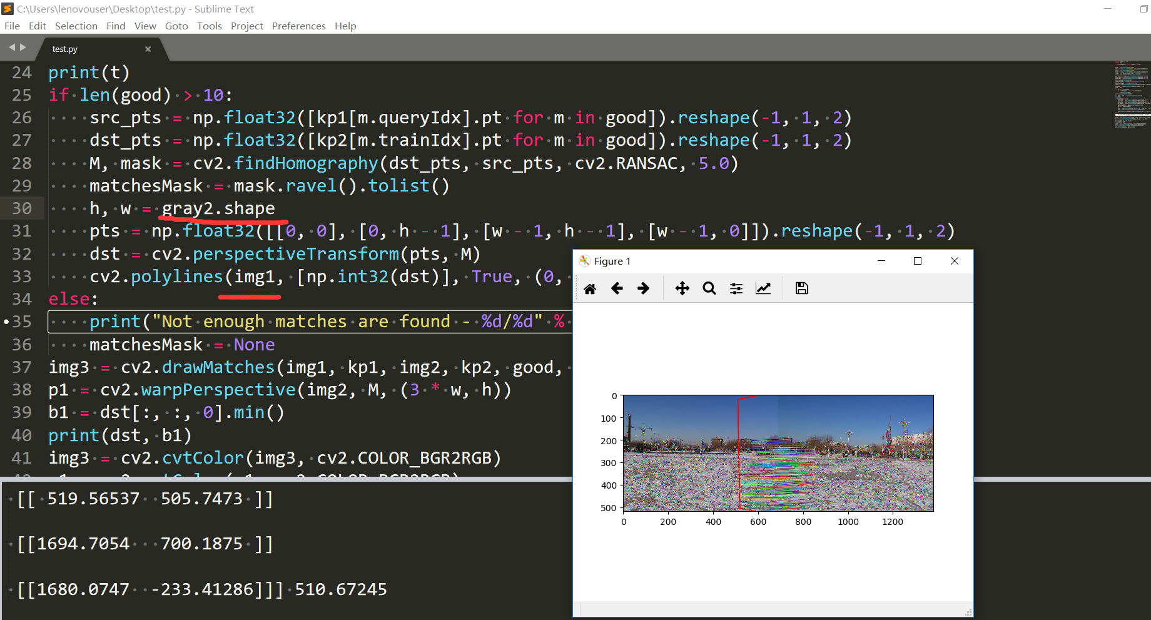
Task: Select the Zoom magnifier tool in Figure 1
Action: (x=709, y=288)
